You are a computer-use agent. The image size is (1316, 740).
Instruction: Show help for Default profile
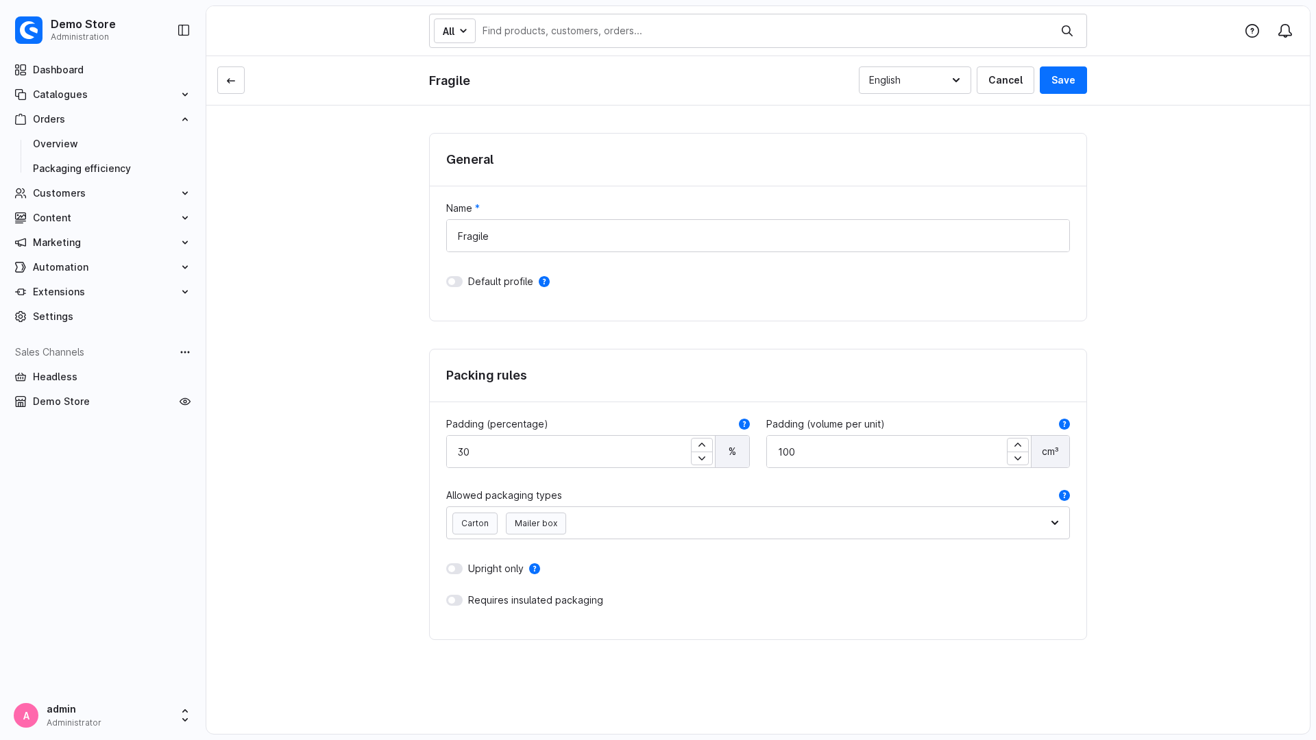tap(544, 282)
